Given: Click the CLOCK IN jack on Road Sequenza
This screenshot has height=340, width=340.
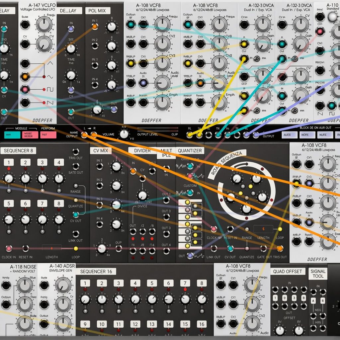Looking at the screenshot, I should click(213, 229).
